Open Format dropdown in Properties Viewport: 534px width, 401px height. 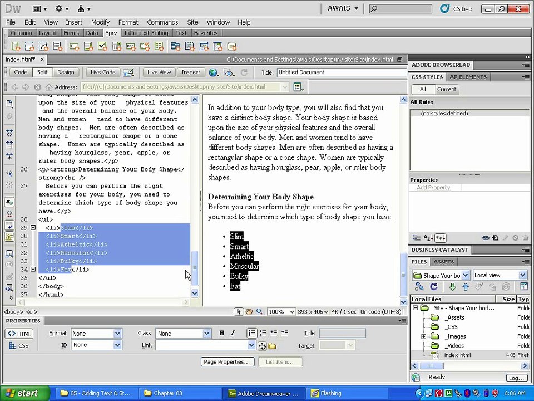tap(117, 334)
